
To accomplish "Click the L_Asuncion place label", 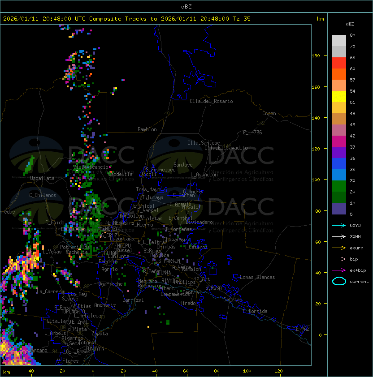I will (x=204, y=175).
